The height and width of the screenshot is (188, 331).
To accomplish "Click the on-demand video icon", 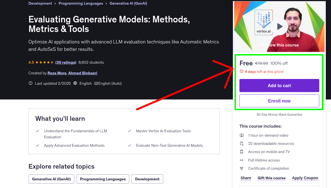I will [x=242, y=135].
